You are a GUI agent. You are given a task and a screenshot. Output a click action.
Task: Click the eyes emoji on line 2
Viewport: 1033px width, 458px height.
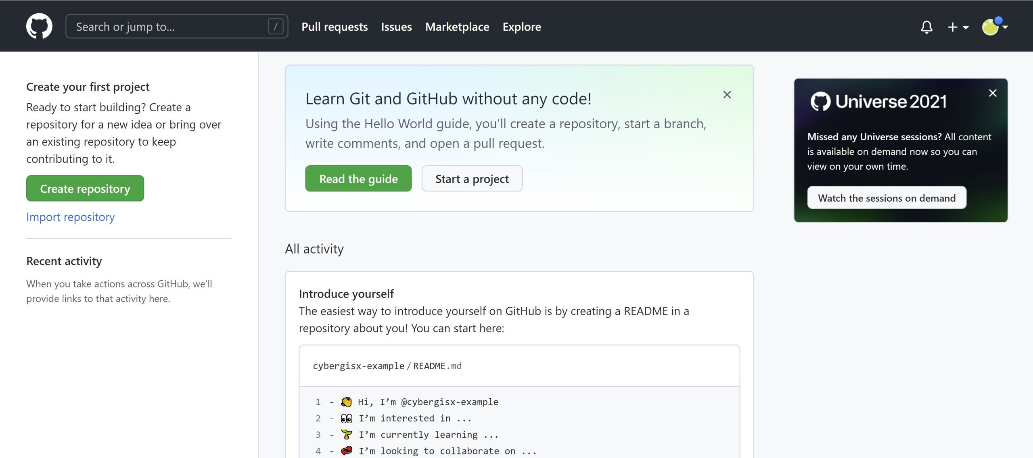(346, 418)
